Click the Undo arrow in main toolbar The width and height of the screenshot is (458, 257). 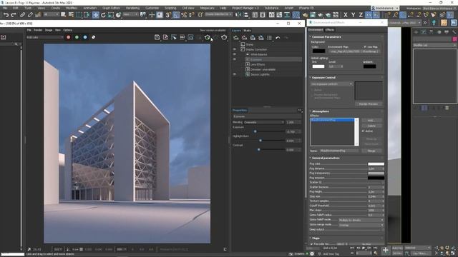pyautogui.click(x=6, y=15)
